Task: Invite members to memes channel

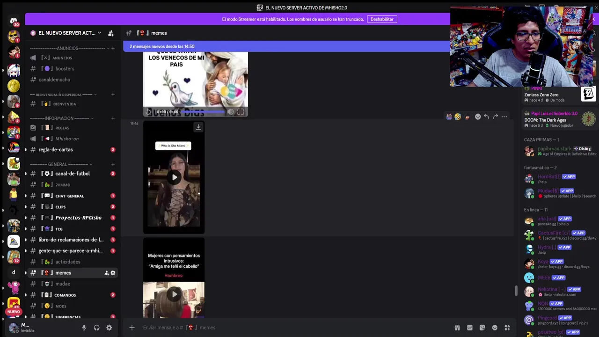Action: point(106,273)
